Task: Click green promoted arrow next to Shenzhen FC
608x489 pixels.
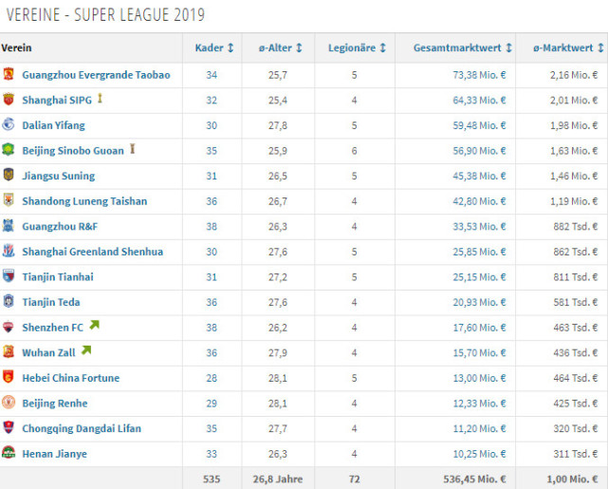Action: click(95, 326)
